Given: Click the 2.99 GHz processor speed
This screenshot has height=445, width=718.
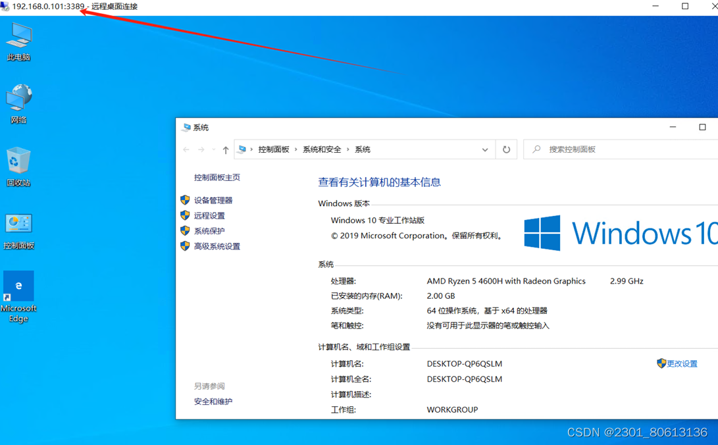Looking at the screenshot, I should pyautogui.click(x=627, y=281).
